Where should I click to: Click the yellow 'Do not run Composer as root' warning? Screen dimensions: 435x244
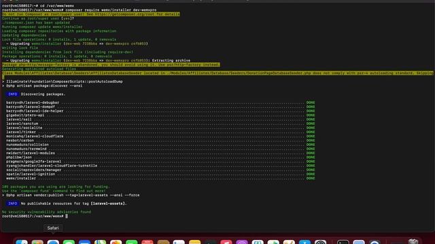click(90, 14)
